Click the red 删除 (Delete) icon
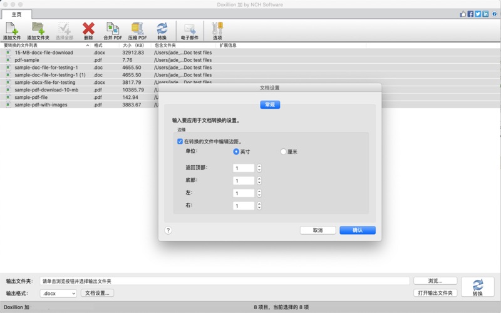 (88, 29)
